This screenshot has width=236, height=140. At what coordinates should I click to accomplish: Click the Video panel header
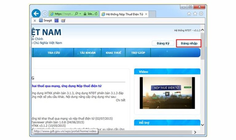point(167,72)
